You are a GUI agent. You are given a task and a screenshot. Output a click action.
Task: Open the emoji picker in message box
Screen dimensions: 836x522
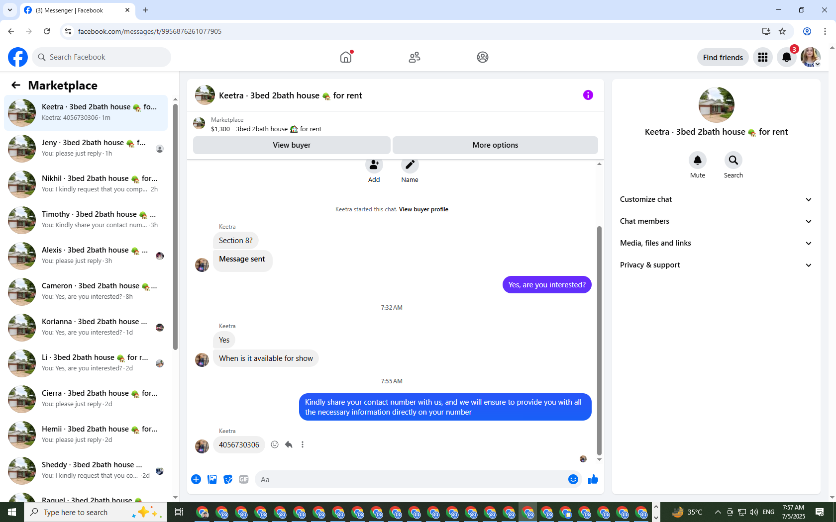tap(573, 479)
